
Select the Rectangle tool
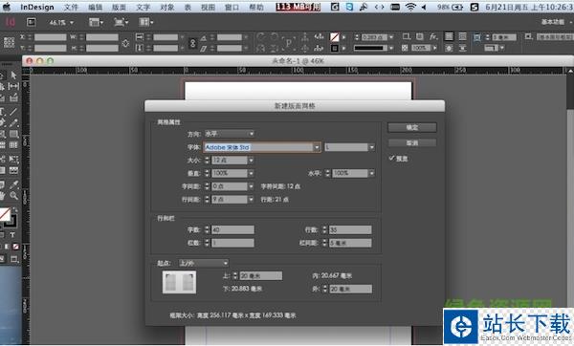(13, 134)
